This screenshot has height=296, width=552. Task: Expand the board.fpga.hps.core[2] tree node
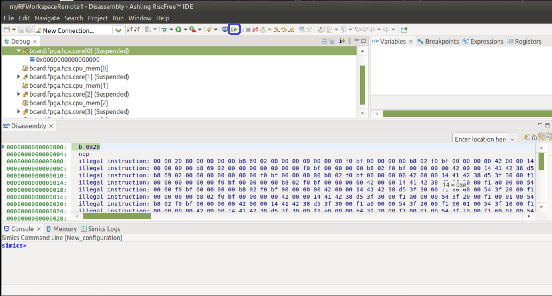pos(18,95)
